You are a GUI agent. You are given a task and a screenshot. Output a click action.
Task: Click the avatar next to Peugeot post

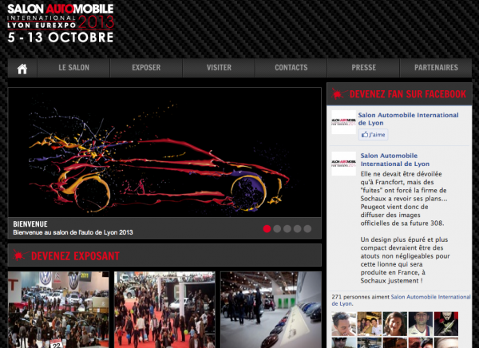[343, 163]
